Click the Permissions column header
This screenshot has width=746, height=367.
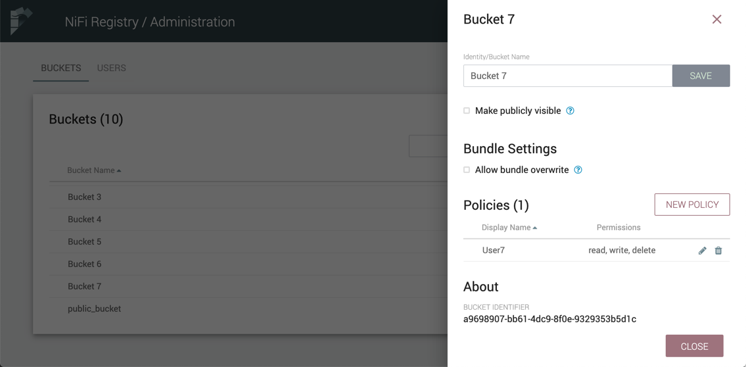pos(618,228)
